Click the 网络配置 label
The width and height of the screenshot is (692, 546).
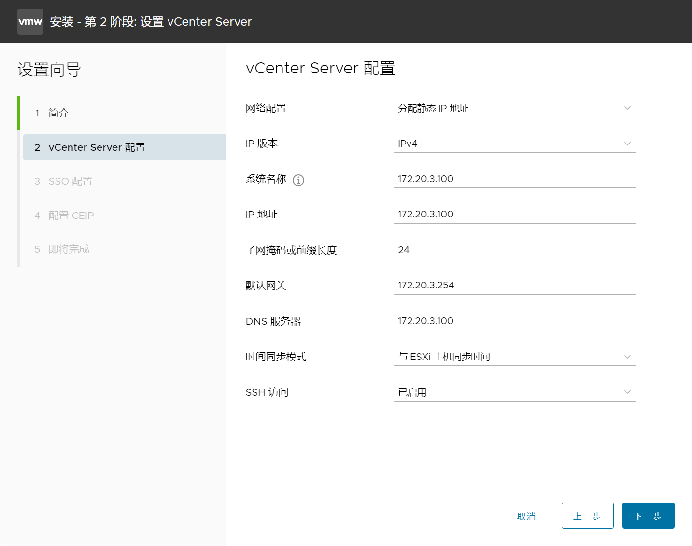[266, 108]
